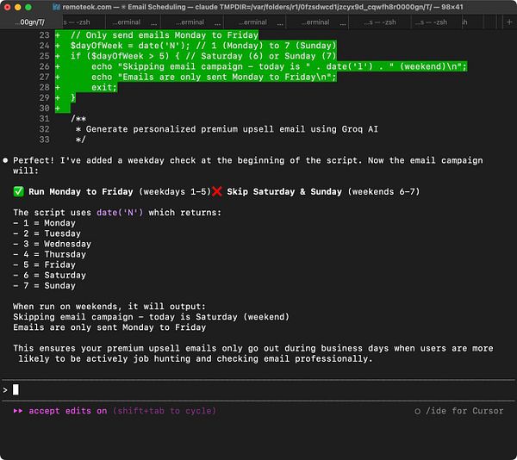The image size is (517, 460).
Task: Maximize the window with the green button
Action: tap(28, 7)
